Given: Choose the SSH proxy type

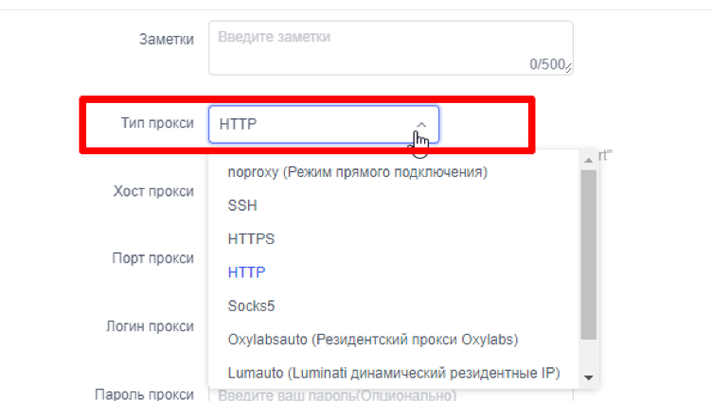Looking at the screenshot, I should coord(242,205).
